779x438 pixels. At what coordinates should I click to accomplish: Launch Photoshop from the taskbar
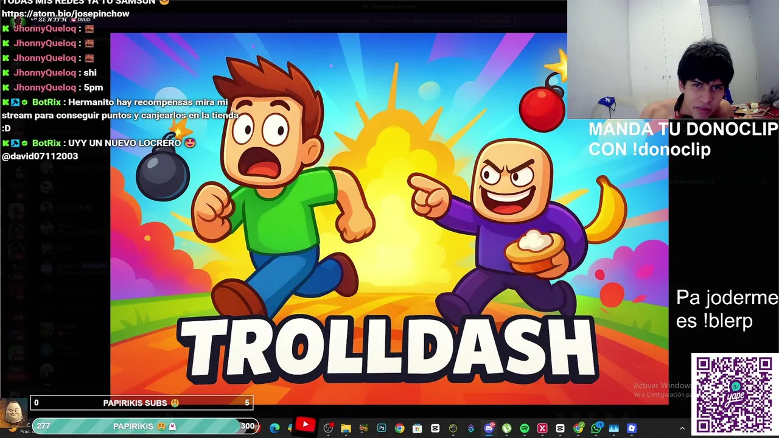382,428
